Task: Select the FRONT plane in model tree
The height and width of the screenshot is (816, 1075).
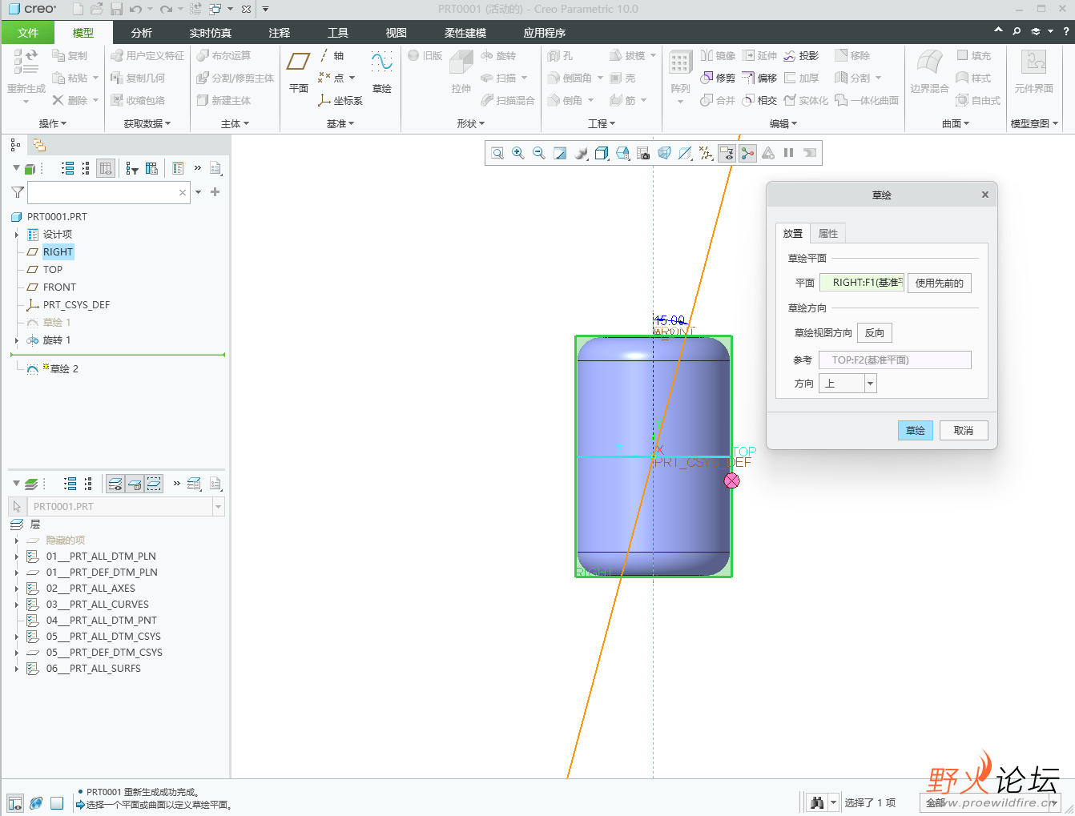Action: coord(59,287)
